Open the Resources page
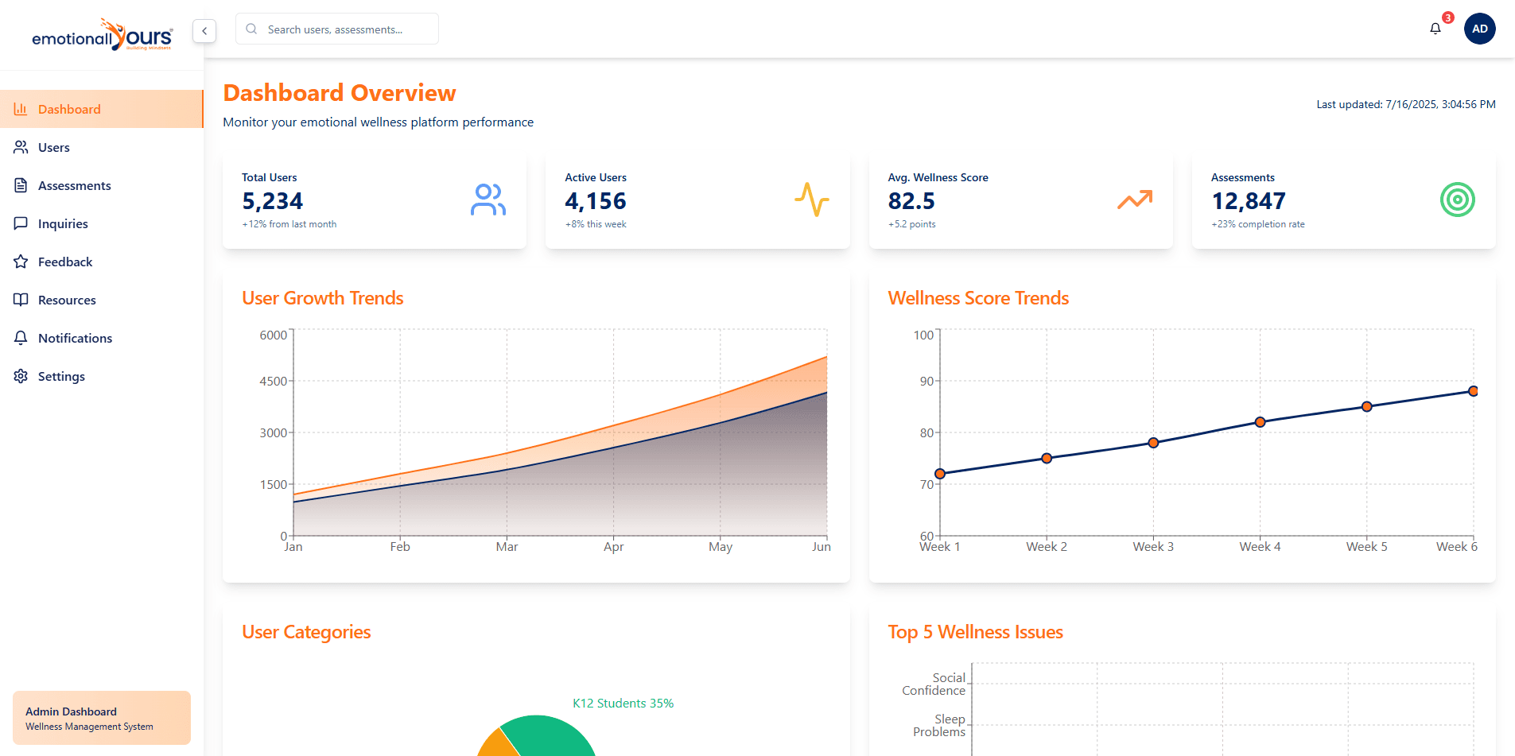The height and width of the screenshot is (756, 1515). pyautogui.click(x=67, y=300)
